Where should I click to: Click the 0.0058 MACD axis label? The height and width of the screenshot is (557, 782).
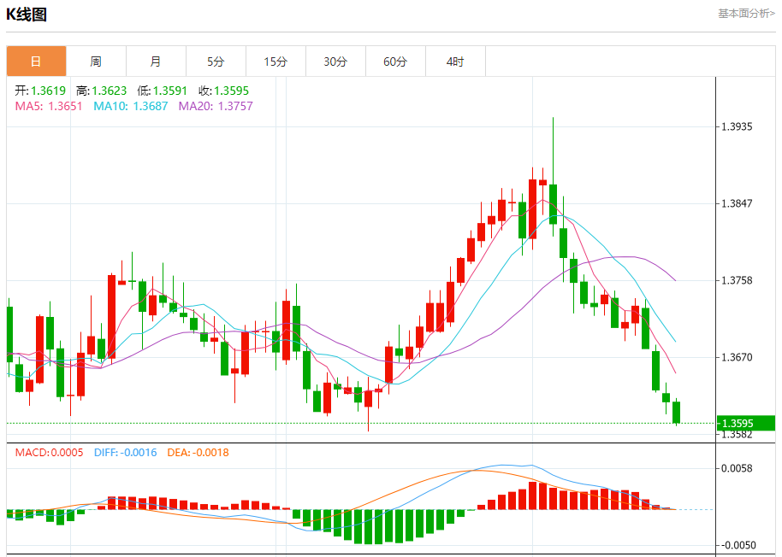tap(738, 468)
